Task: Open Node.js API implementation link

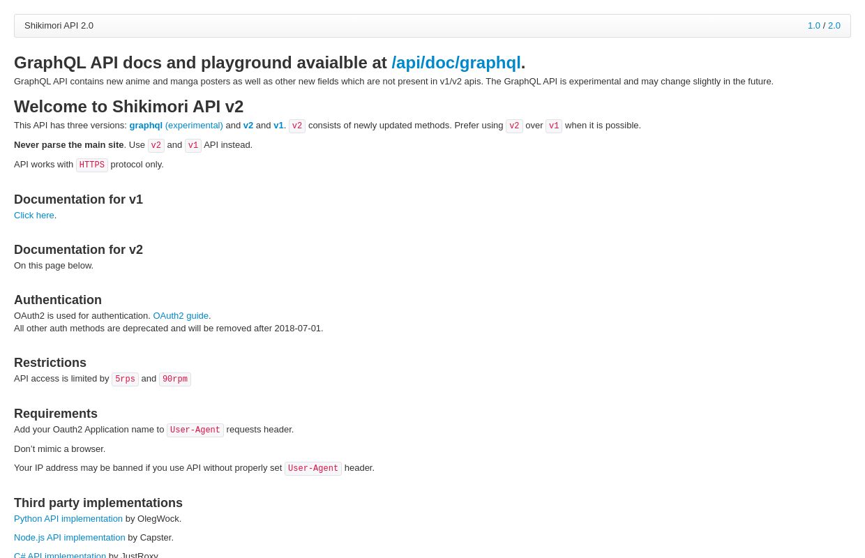Action: pyautogui.click(x=70, y=538)
